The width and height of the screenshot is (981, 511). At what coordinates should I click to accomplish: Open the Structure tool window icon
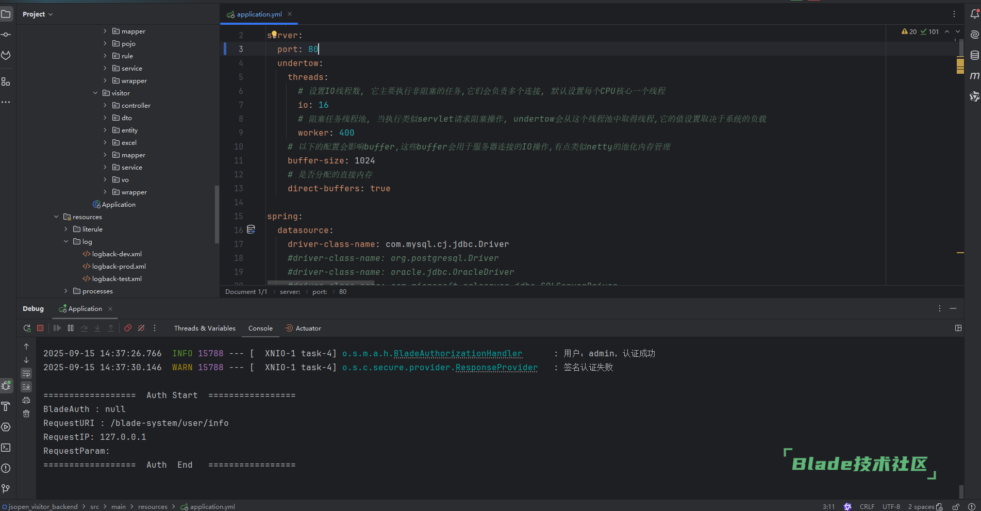6,82
